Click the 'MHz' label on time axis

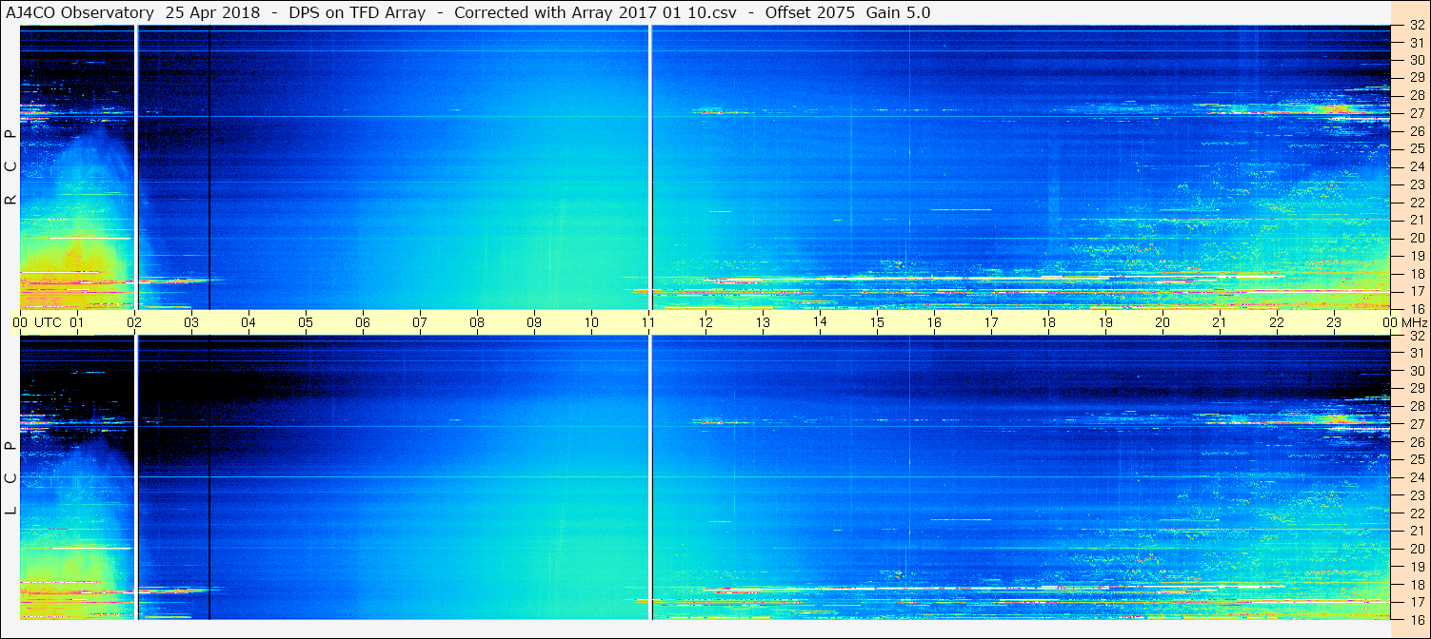(x=1414, y=322)
